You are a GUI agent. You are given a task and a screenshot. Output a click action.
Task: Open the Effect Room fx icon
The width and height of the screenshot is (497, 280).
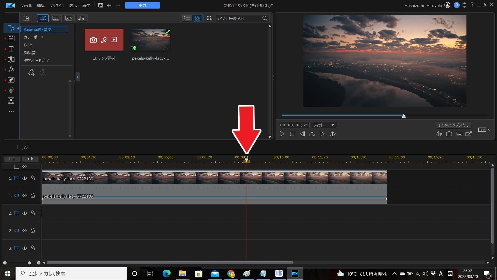tap(11, 69)
